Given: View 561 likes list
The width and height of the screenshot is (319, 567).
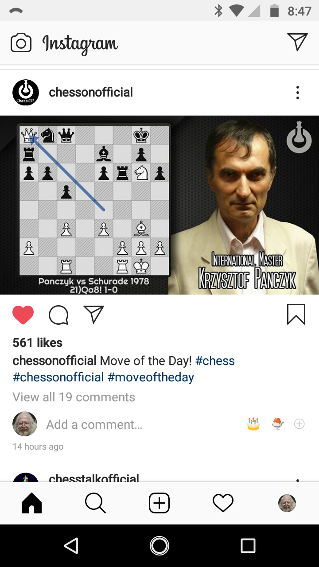Looking at the screenshot, I should pyautogui.click(x=38, y=342).
